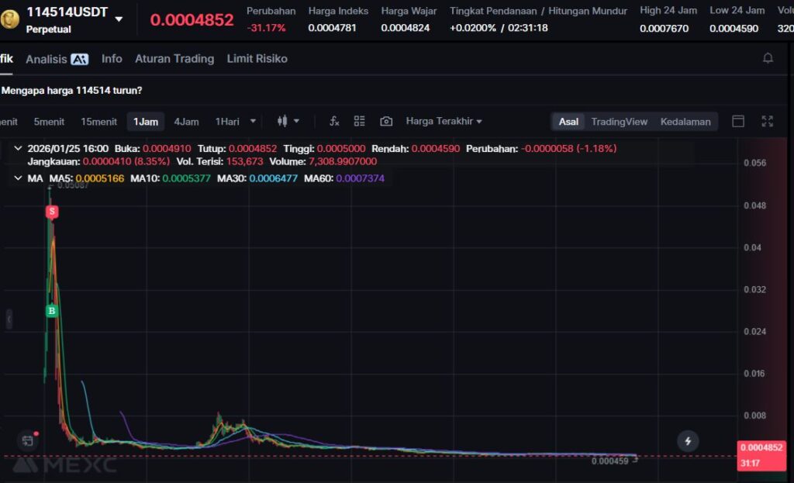The height and width of the screenshot is (483, 794).
Task: Click the chart layout panel icon
Action: 738,121
